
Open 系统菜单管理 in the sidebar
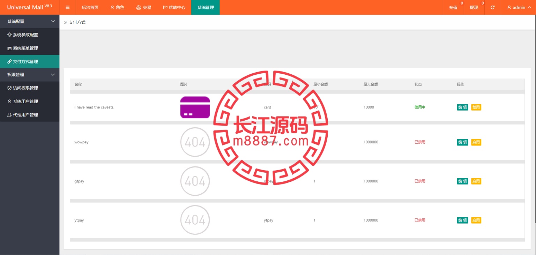click(30, 48)
